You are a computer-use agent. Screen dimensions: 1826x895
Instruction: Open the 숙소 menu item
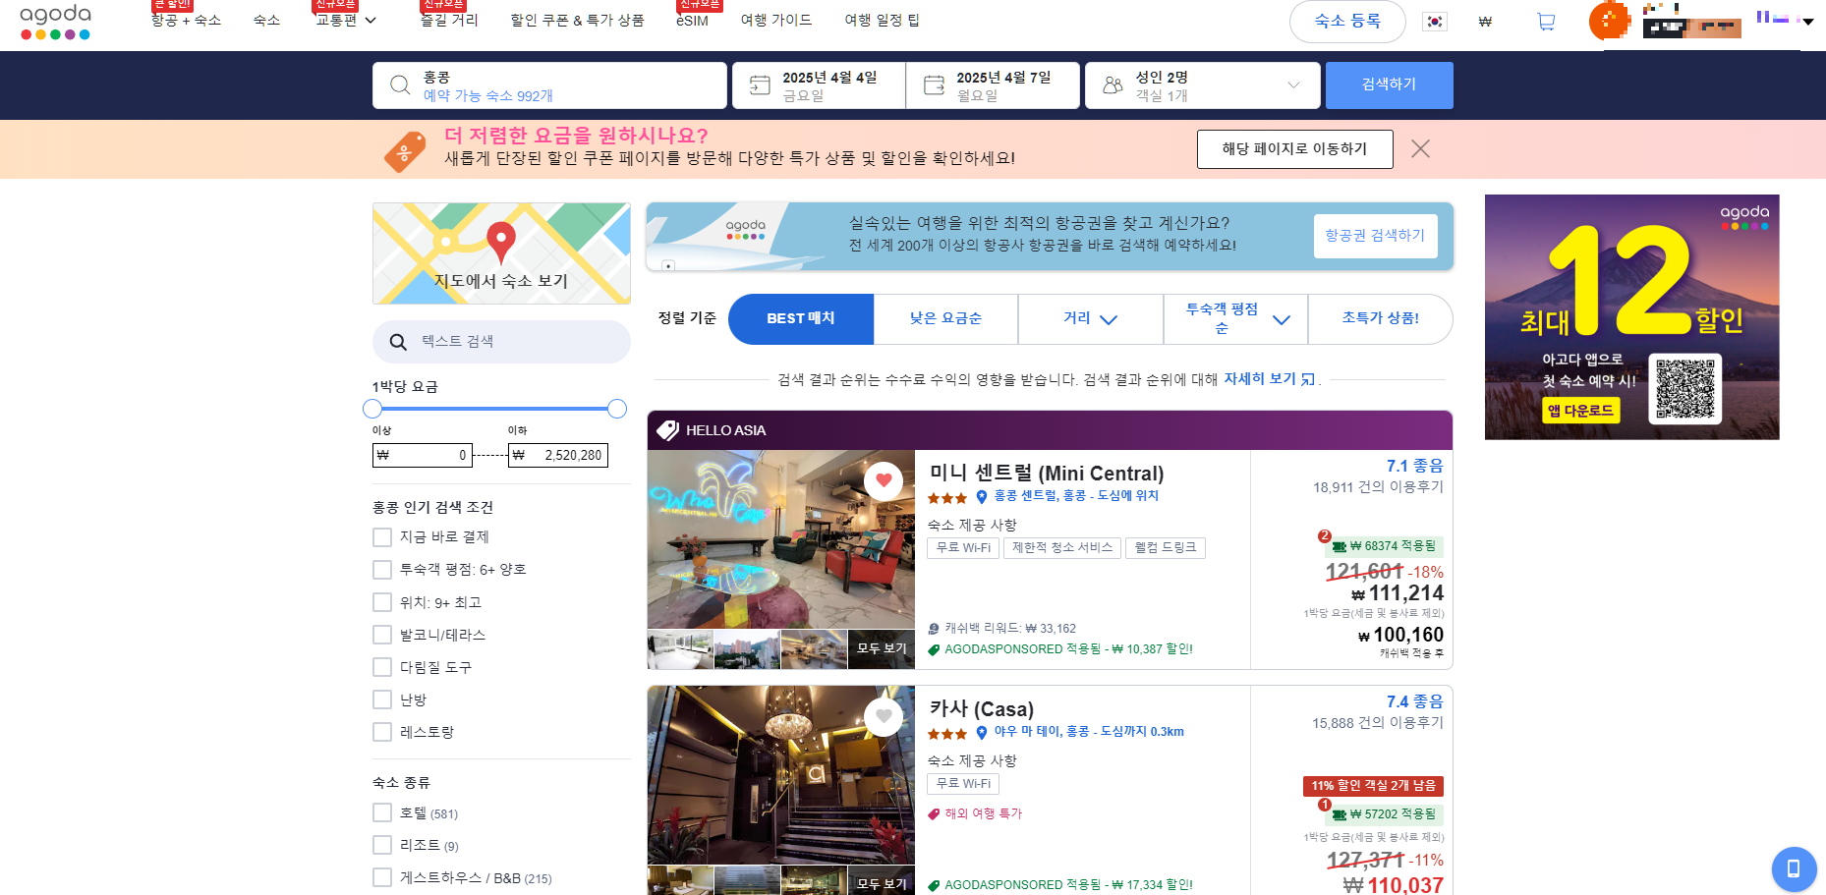266,21
